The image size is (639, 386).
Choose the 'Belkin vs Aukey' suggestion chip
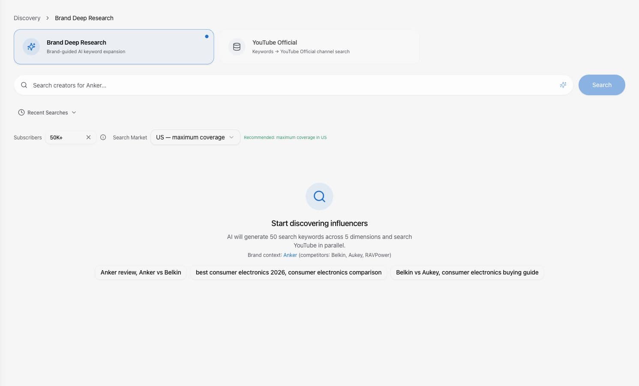click(467, 272)
